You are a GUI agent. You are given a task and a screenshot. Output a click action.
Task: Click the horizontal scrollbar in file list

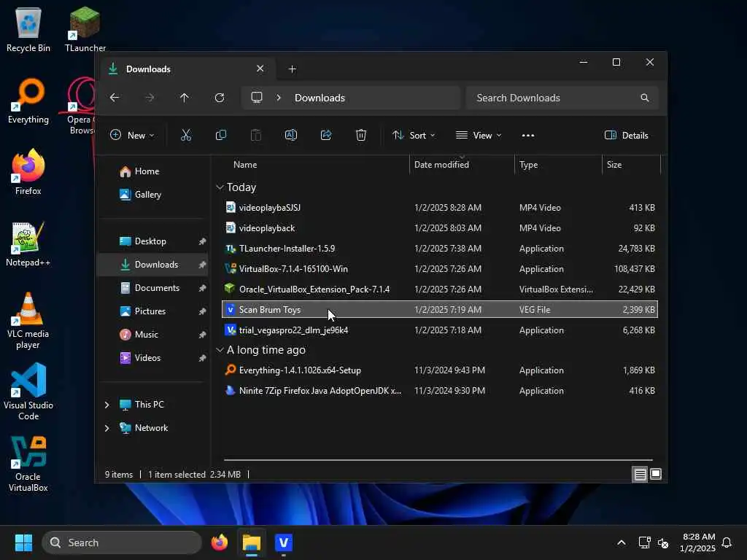[x=438, y=460]
